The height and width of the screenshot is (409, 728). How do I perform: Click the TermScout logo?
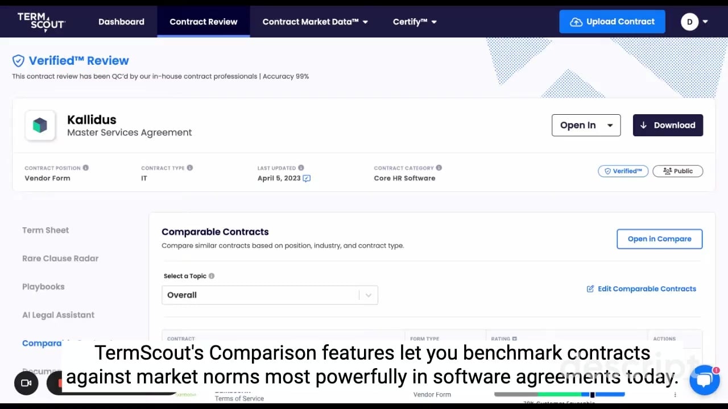click(41, 22)
